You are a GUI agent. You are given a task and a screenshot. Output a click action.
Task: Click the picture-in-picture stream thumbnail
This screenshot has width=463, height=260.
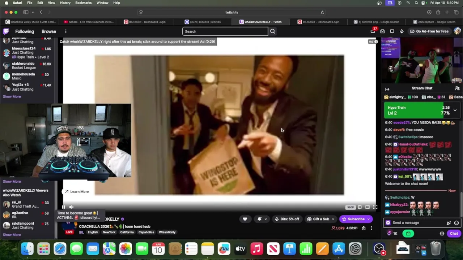tap(422, 61)
